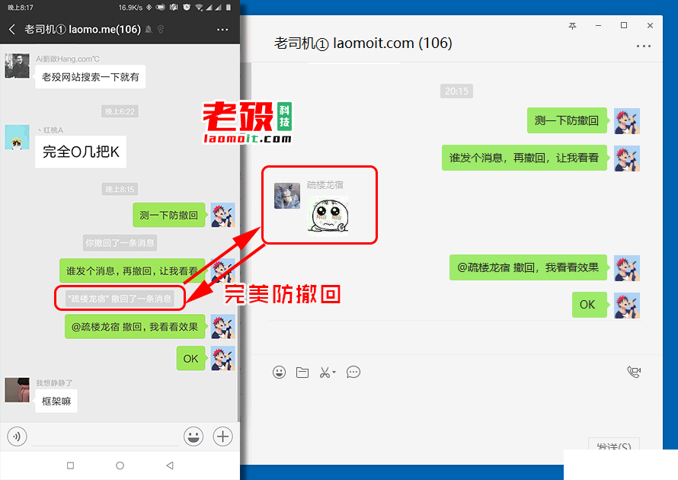The width and height of the screenshot is (678, 480).
Task: Click the sticker image from 疏楼龙宿
Action: (328, 215)
